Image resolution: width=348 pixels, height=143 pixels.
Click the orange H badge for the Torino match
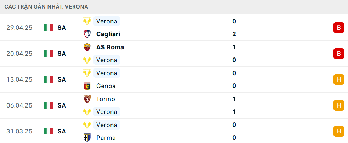point(339,105)
